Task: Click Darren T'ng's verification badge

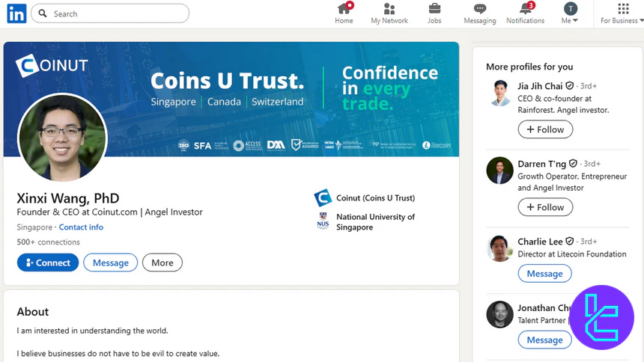Action: [574, 163]
